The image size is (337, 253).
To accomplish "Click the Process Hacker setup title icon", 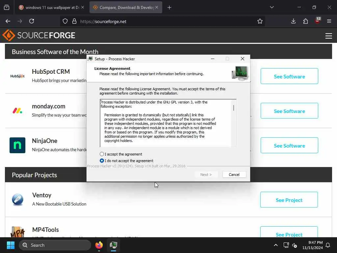I will [x=90, y=59].
